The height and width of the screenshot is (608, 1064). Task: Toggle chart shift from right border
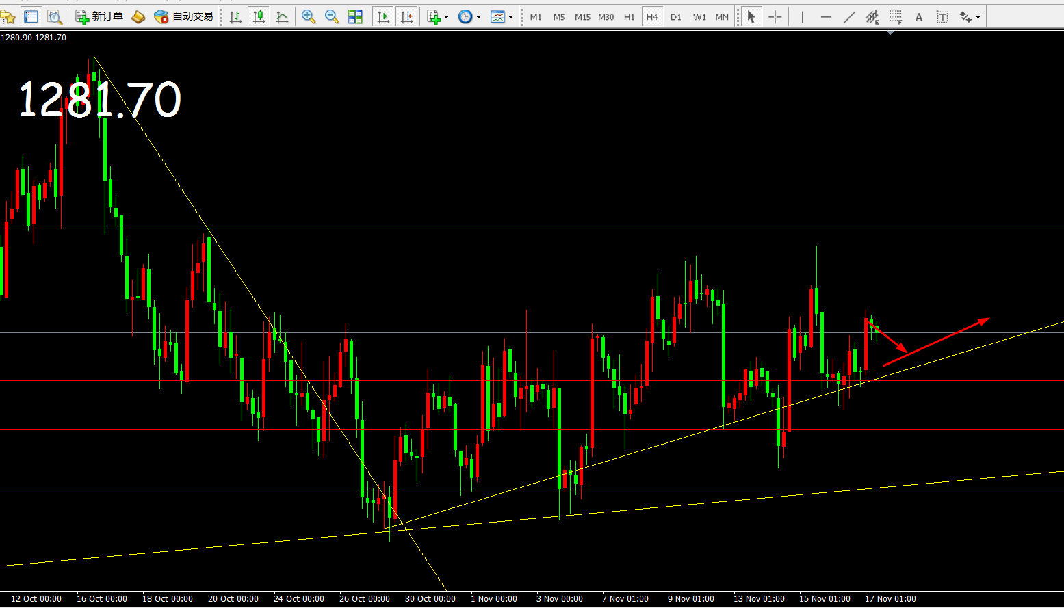(x=406, y=17)
